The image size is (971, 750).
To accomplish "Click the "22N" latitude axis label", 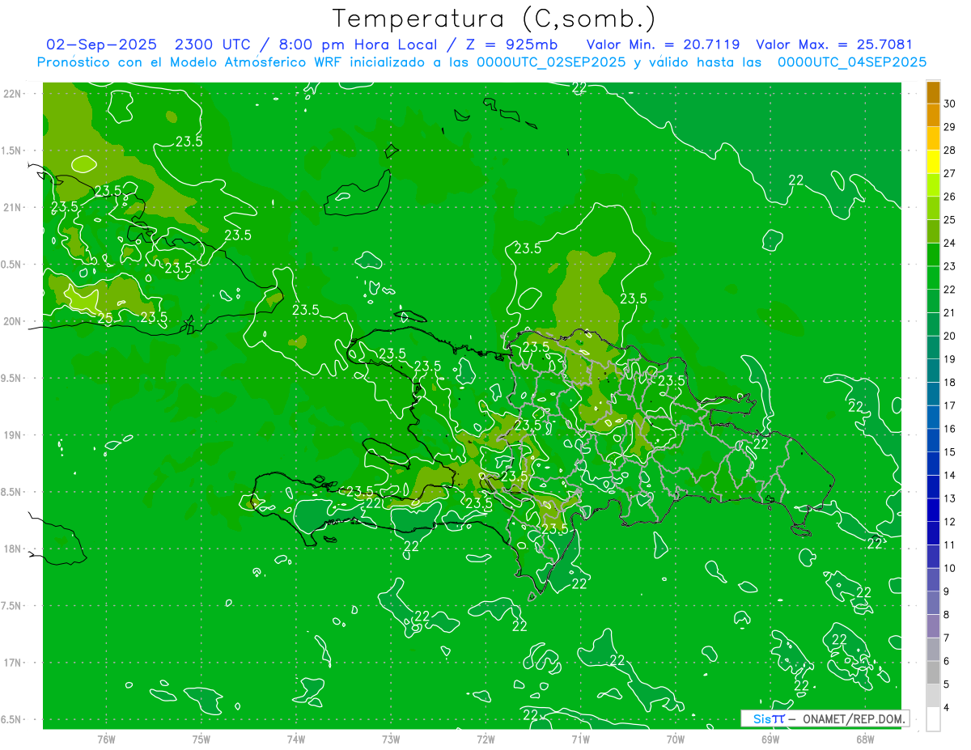I will coord(12,94).
